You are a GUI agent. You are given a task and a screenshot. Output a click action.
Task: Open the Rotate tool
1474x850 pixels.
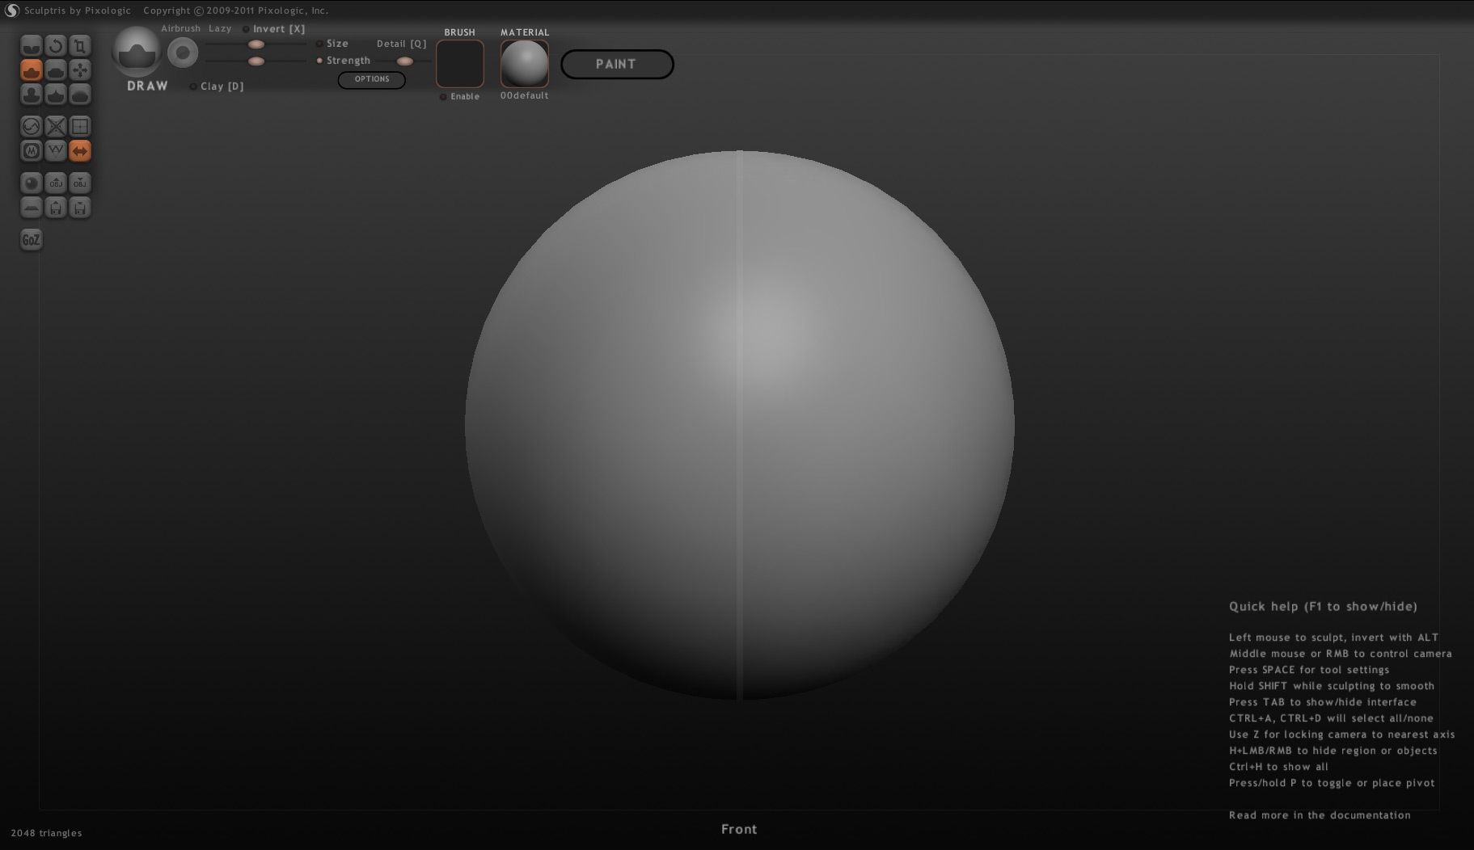click(x=55, y=45)
